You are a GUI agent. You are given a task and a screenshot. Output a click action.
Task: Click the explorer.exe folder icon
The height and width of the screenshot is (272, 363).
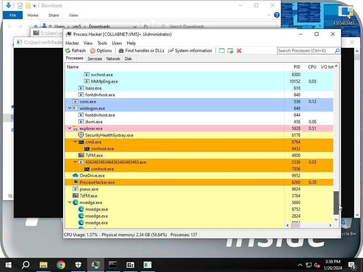click(76, 128)
